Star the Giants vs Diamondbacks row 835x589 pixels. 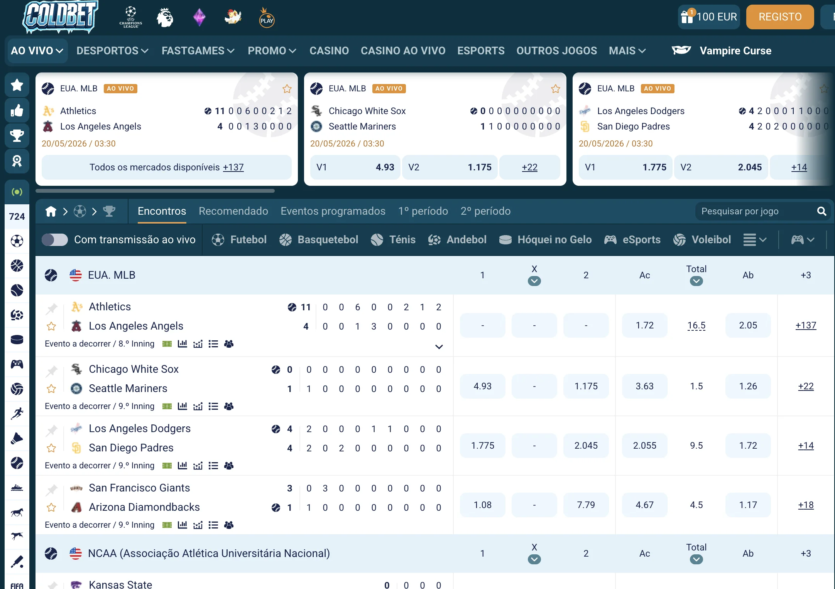click(x=51, y=508)
